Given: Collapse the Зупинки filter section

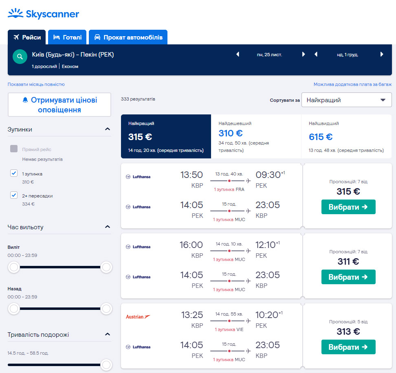Looking at the screenshot, I should tap(108, 129).
